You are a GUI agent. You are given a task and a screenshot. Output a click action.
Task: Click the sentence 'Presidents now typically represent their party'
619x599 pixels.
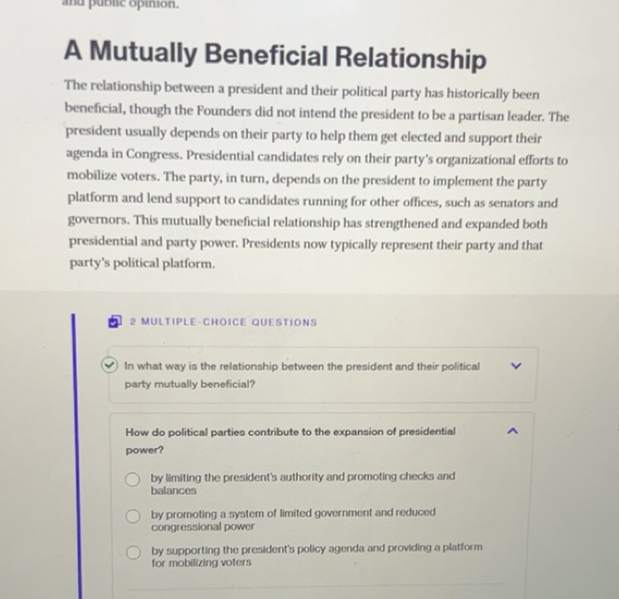pyautogui.click(x=395, y=244)
